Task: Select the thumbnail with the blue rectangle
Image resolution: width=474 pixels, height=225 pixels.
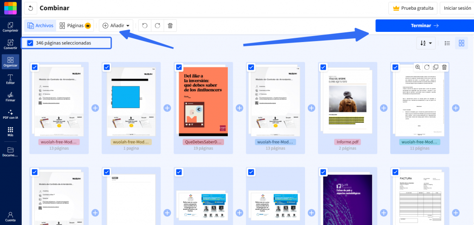Action: point(131,102)
